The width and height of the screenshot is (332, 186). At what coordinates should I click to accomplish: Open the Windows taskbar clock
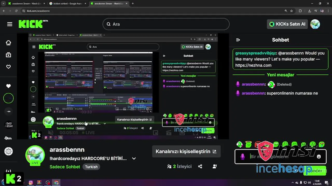317,183
